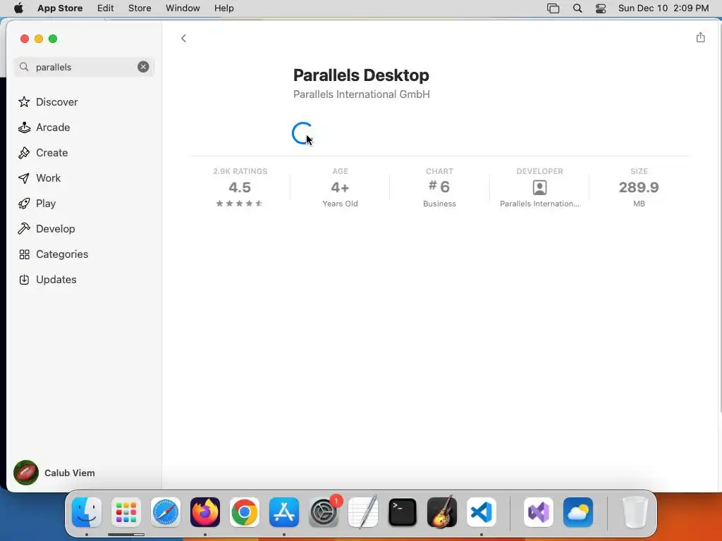
Task: Open Calub Viem account profile
Action: point(54,473)
